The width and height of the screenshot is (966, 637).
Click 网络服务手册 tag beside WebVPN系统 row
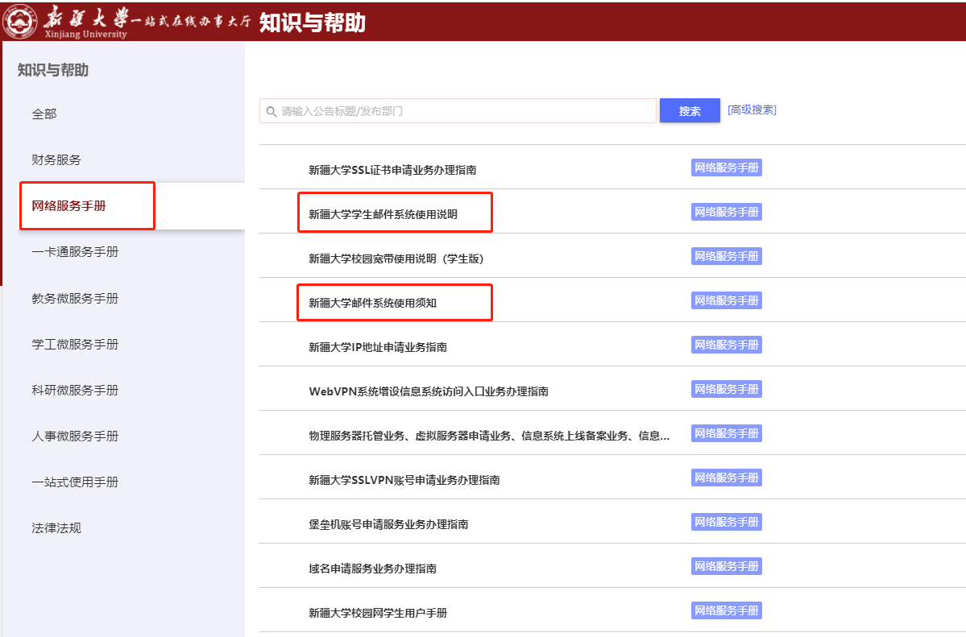pyautogui.click(x=727, y=389)
